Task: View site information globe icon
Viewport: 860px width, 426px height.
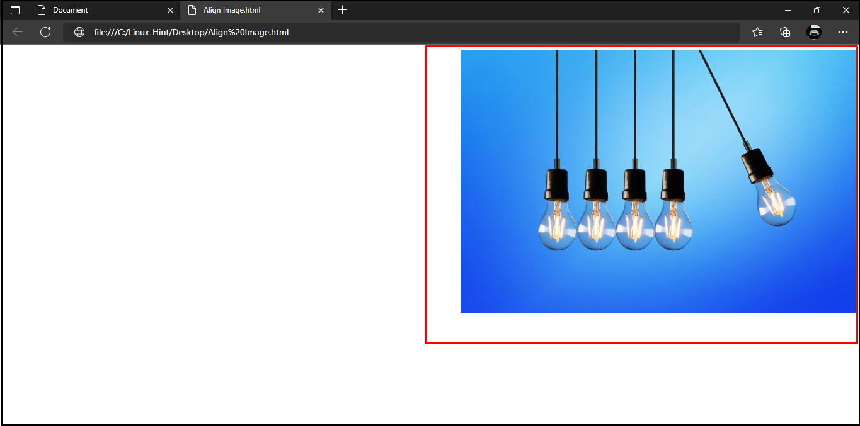Action: click(79, 32)
